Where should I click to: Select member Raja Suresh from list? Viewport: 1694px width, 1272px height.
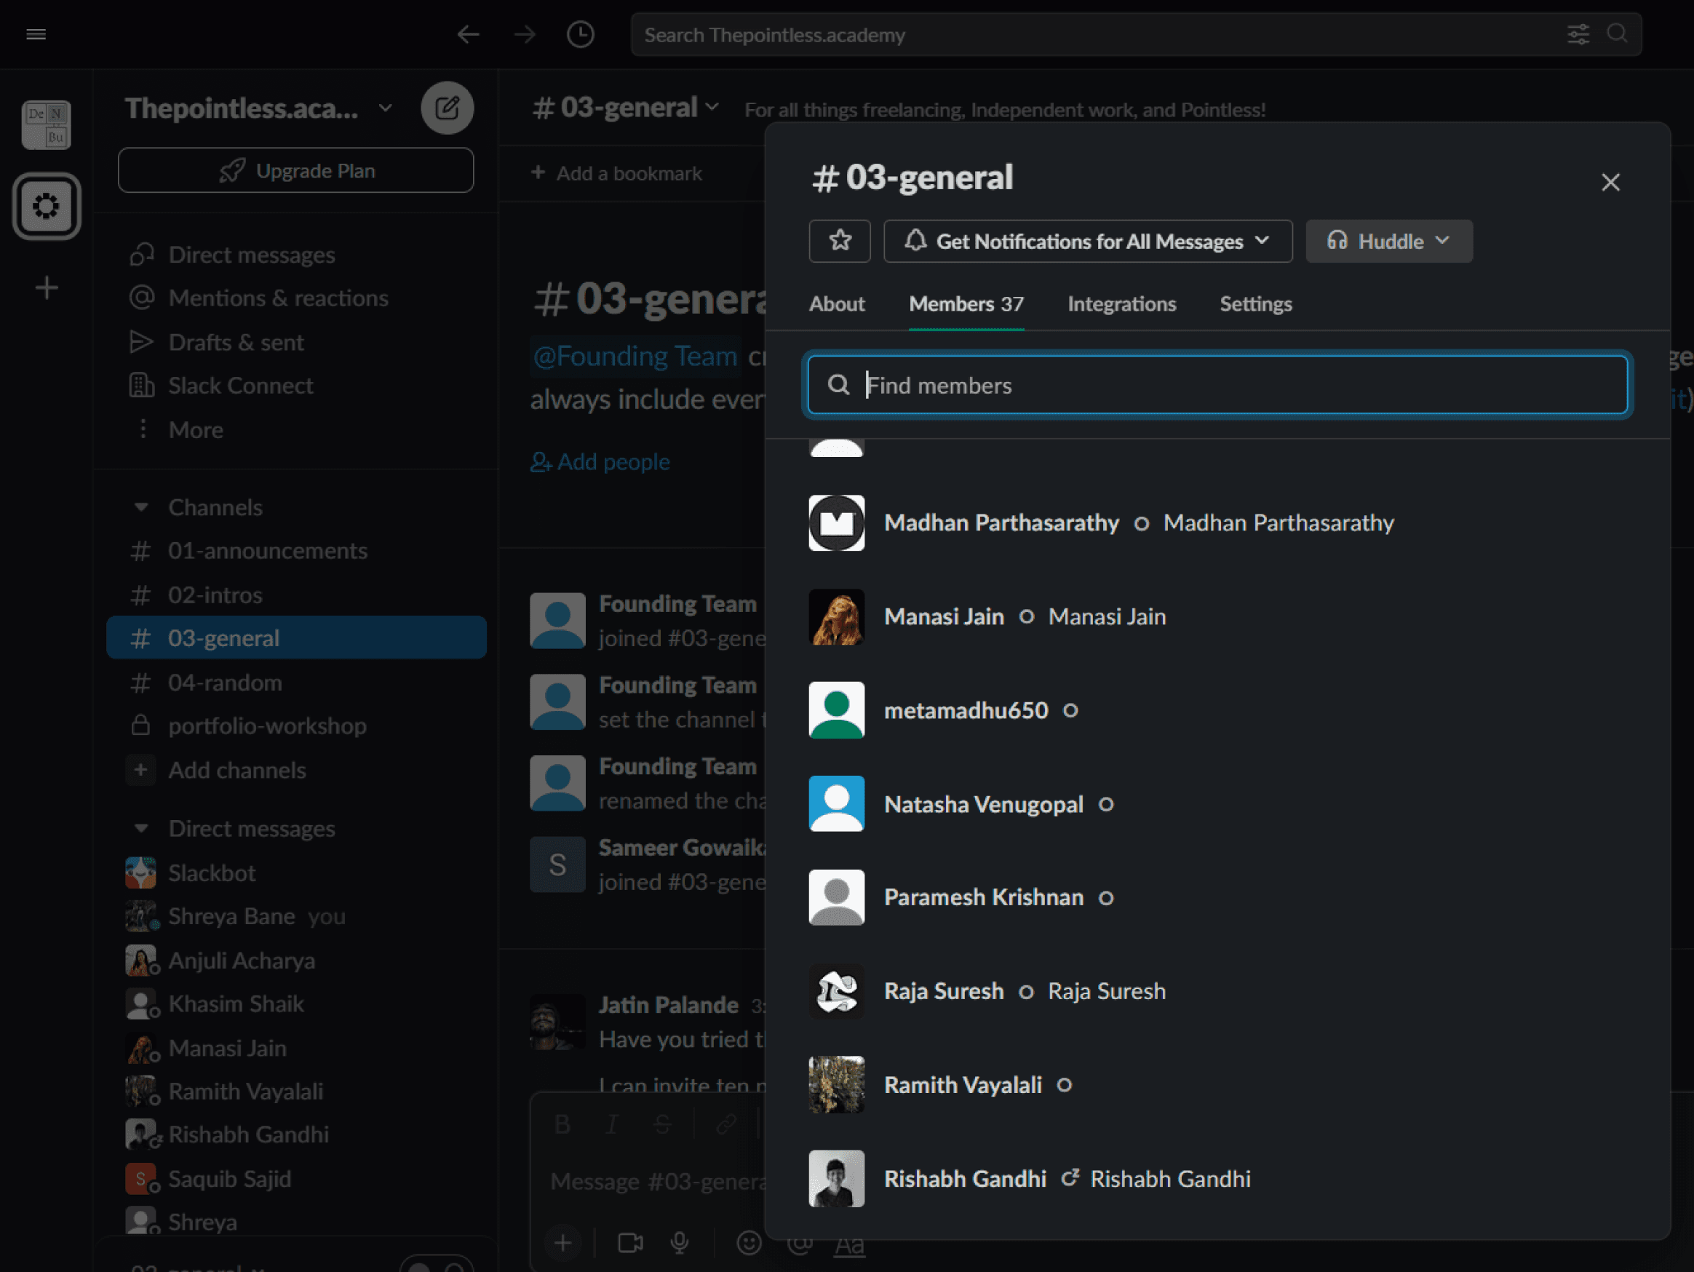[944, 991]
